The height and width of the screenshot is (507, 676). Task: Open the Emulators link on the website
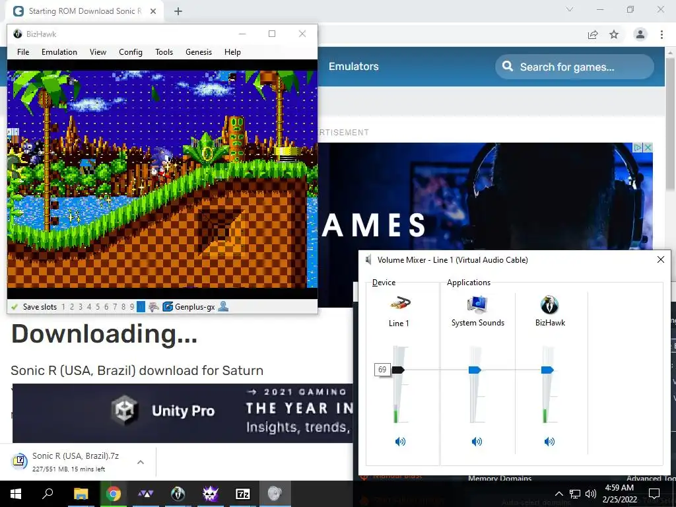(x=354, y=67)
